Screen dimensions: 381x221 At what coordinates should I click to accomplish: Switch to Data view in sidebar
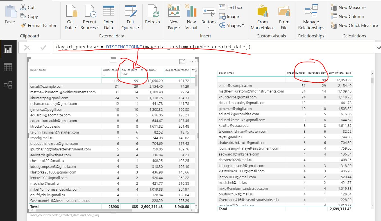click(8, 67)
